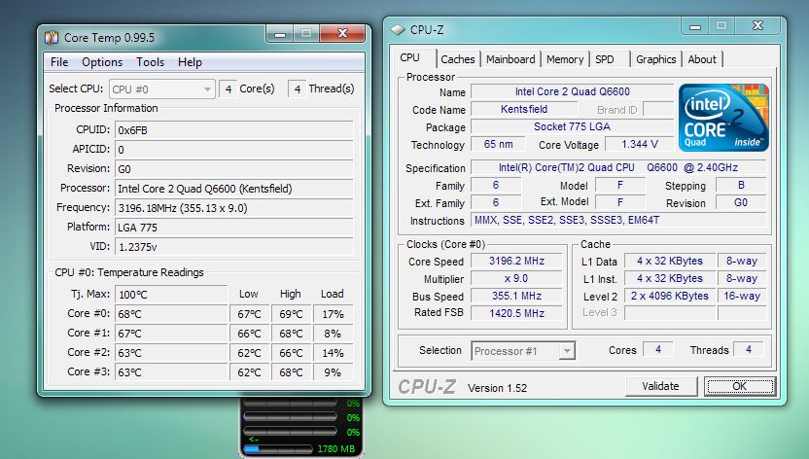Click the Core Temp thermometer title icon
Viewport: 809px width, 459px height.
[52, 37]
